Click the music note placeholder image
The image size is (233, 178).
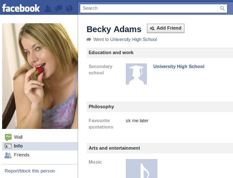coord(141,168)
